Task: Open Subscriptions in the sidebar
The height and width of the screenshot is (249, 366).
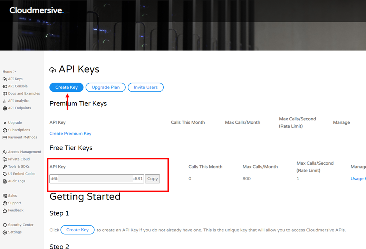Action: 19,130
